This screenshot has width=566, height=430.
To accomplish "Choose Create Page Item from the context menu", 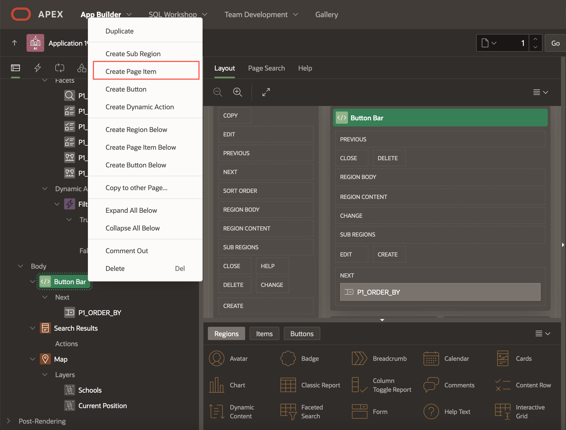I will coord(131,71).
